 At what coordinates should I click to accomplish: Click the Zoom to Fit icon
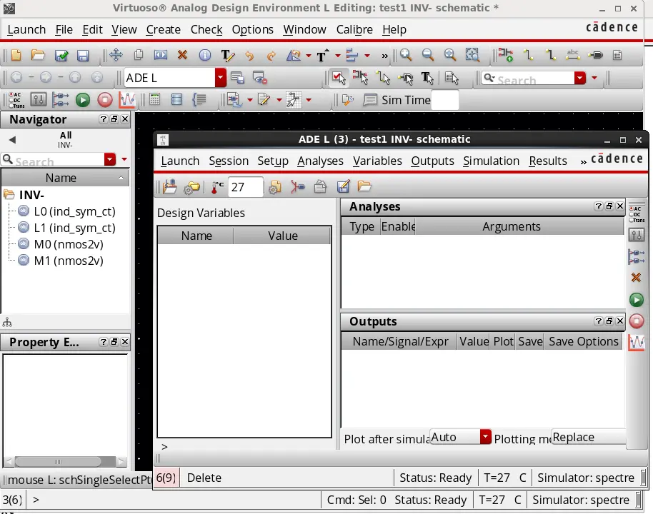[450, 55]
